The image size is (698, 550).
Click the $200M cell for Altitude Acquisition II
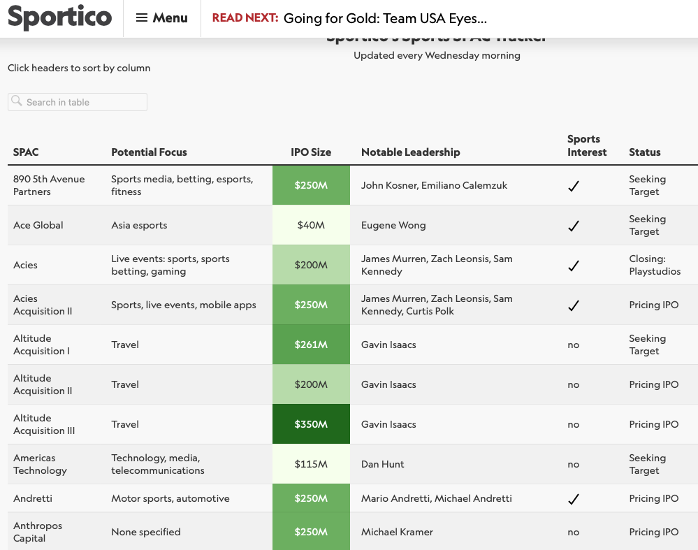(311, 384)
